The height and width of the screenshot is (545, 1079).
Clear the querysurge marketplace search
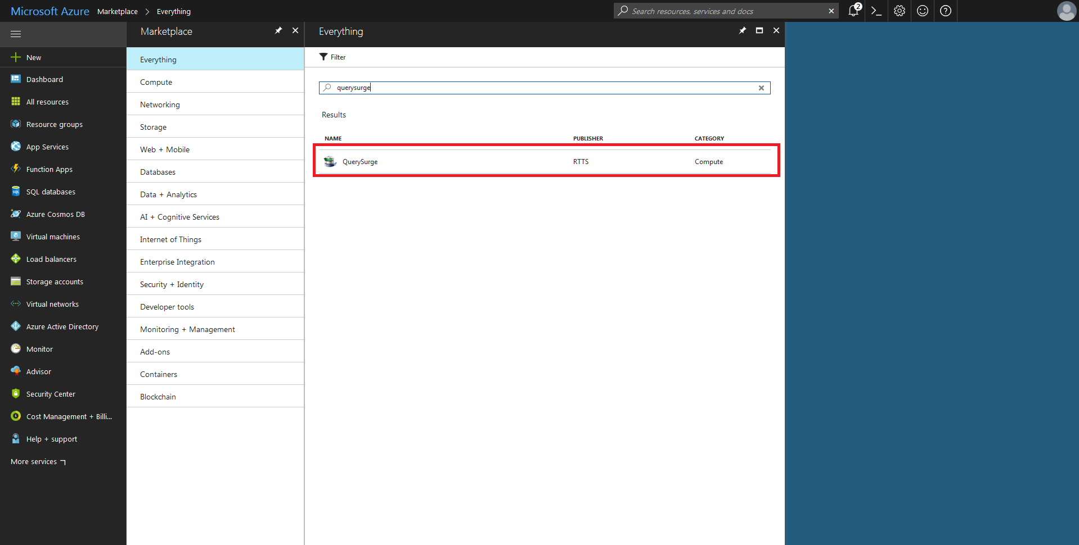pos(761,88)
